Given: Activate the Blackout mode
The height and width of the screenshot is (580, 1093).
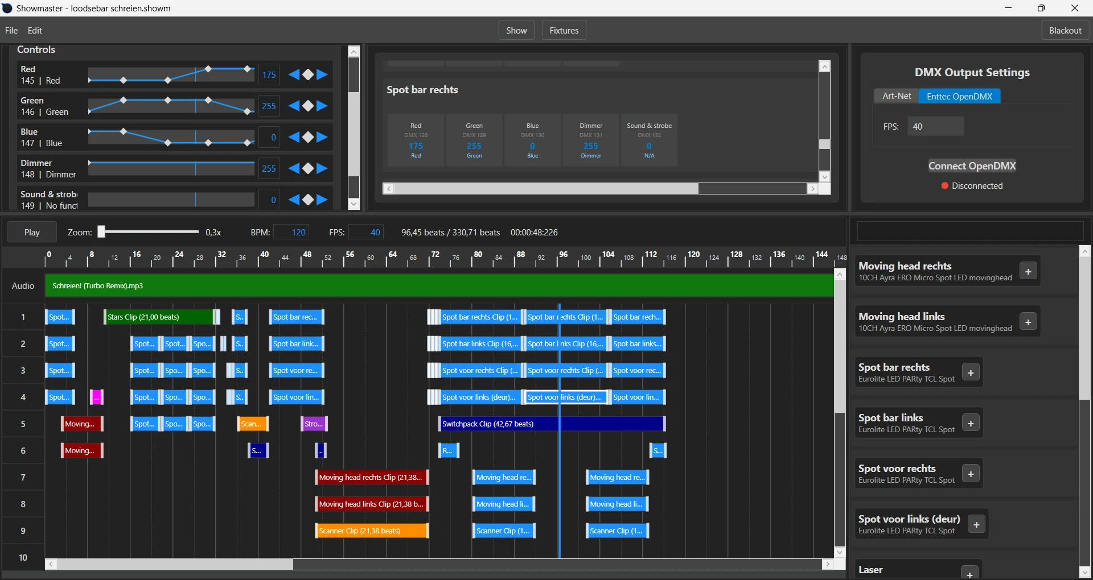Looking at the screenshot, I should [x=1065, y=30].
